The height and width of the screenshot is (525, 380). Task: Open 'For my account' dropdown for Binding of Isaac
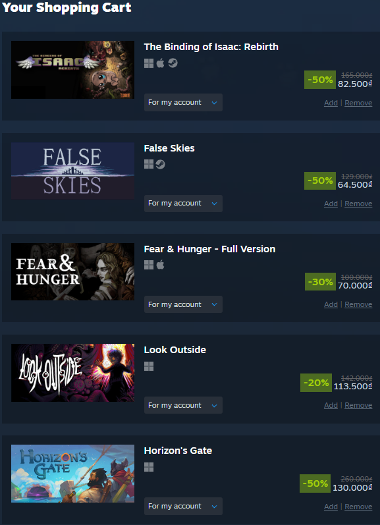coord(183,103)
